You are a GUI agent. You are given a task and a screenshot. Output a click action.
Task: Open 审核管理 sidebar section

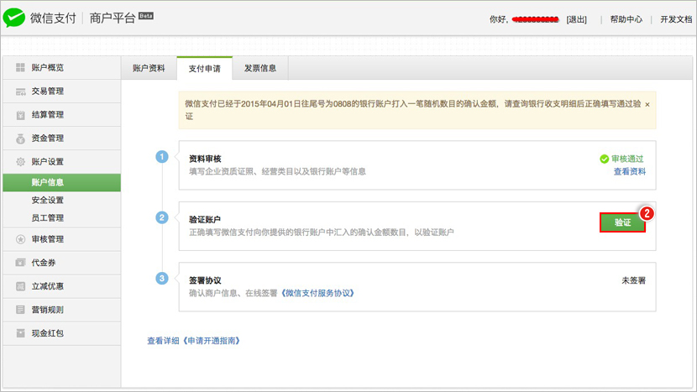[x=47, y=239]
